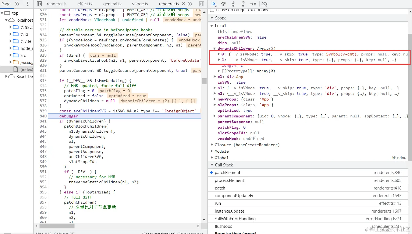This screenshot has height=234, width=412.
Task: Expand the Module scope
Action: click(212, 151)
